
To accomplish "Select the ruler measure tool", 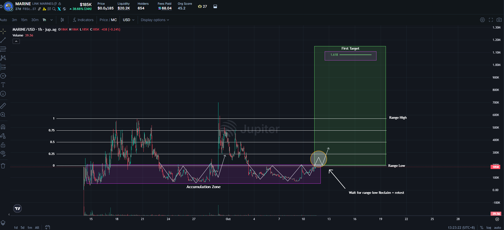I will (3, 105).
